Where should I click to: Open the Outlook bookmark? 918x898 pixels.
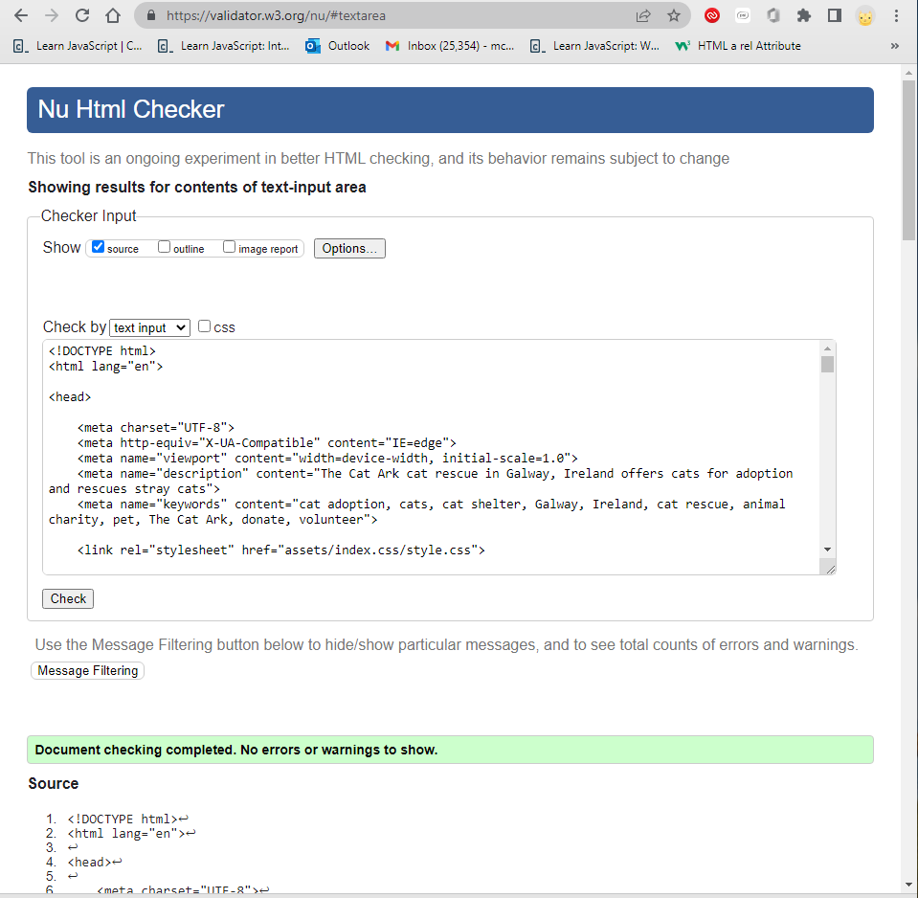pyautogui.click(x=338, y=46)
